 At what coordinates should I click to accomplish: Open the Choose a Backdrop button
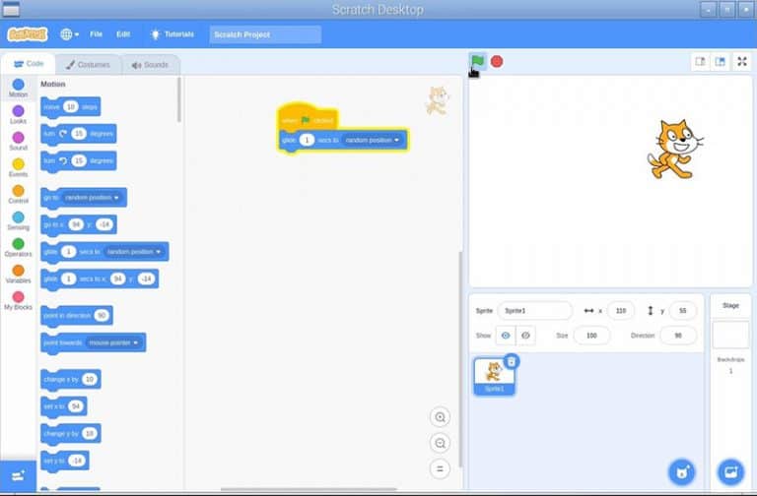(x=730, y=472)
